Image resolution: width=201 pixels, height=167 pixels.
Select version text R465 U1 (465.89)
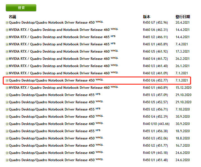[155, 44]
